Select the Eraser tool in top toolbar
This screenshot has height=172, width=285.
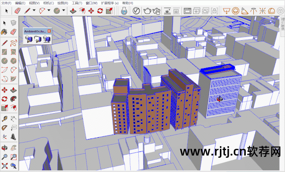pos(17,11)
